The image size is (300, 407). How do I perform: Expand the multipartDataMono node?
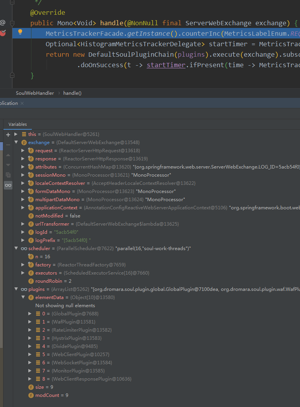23,199
